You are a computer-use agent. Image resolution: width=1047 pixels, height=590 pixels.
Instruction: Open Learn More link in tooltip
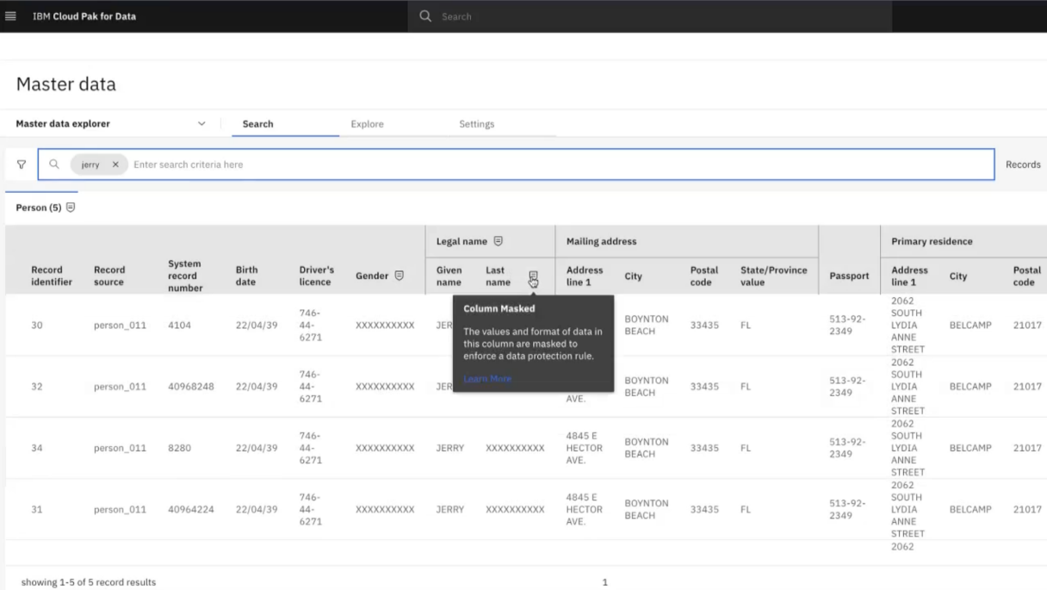coord(487,379)
